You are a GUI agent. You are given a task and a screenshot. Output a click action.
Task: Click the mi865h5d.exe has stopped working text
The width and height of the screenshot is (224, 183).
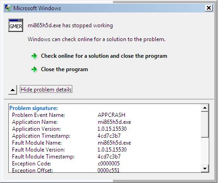point(70,25)
